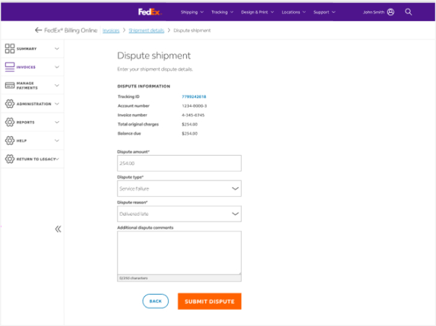
Task: Click into the Dispute amount field
Action: [x=179, y=164]
